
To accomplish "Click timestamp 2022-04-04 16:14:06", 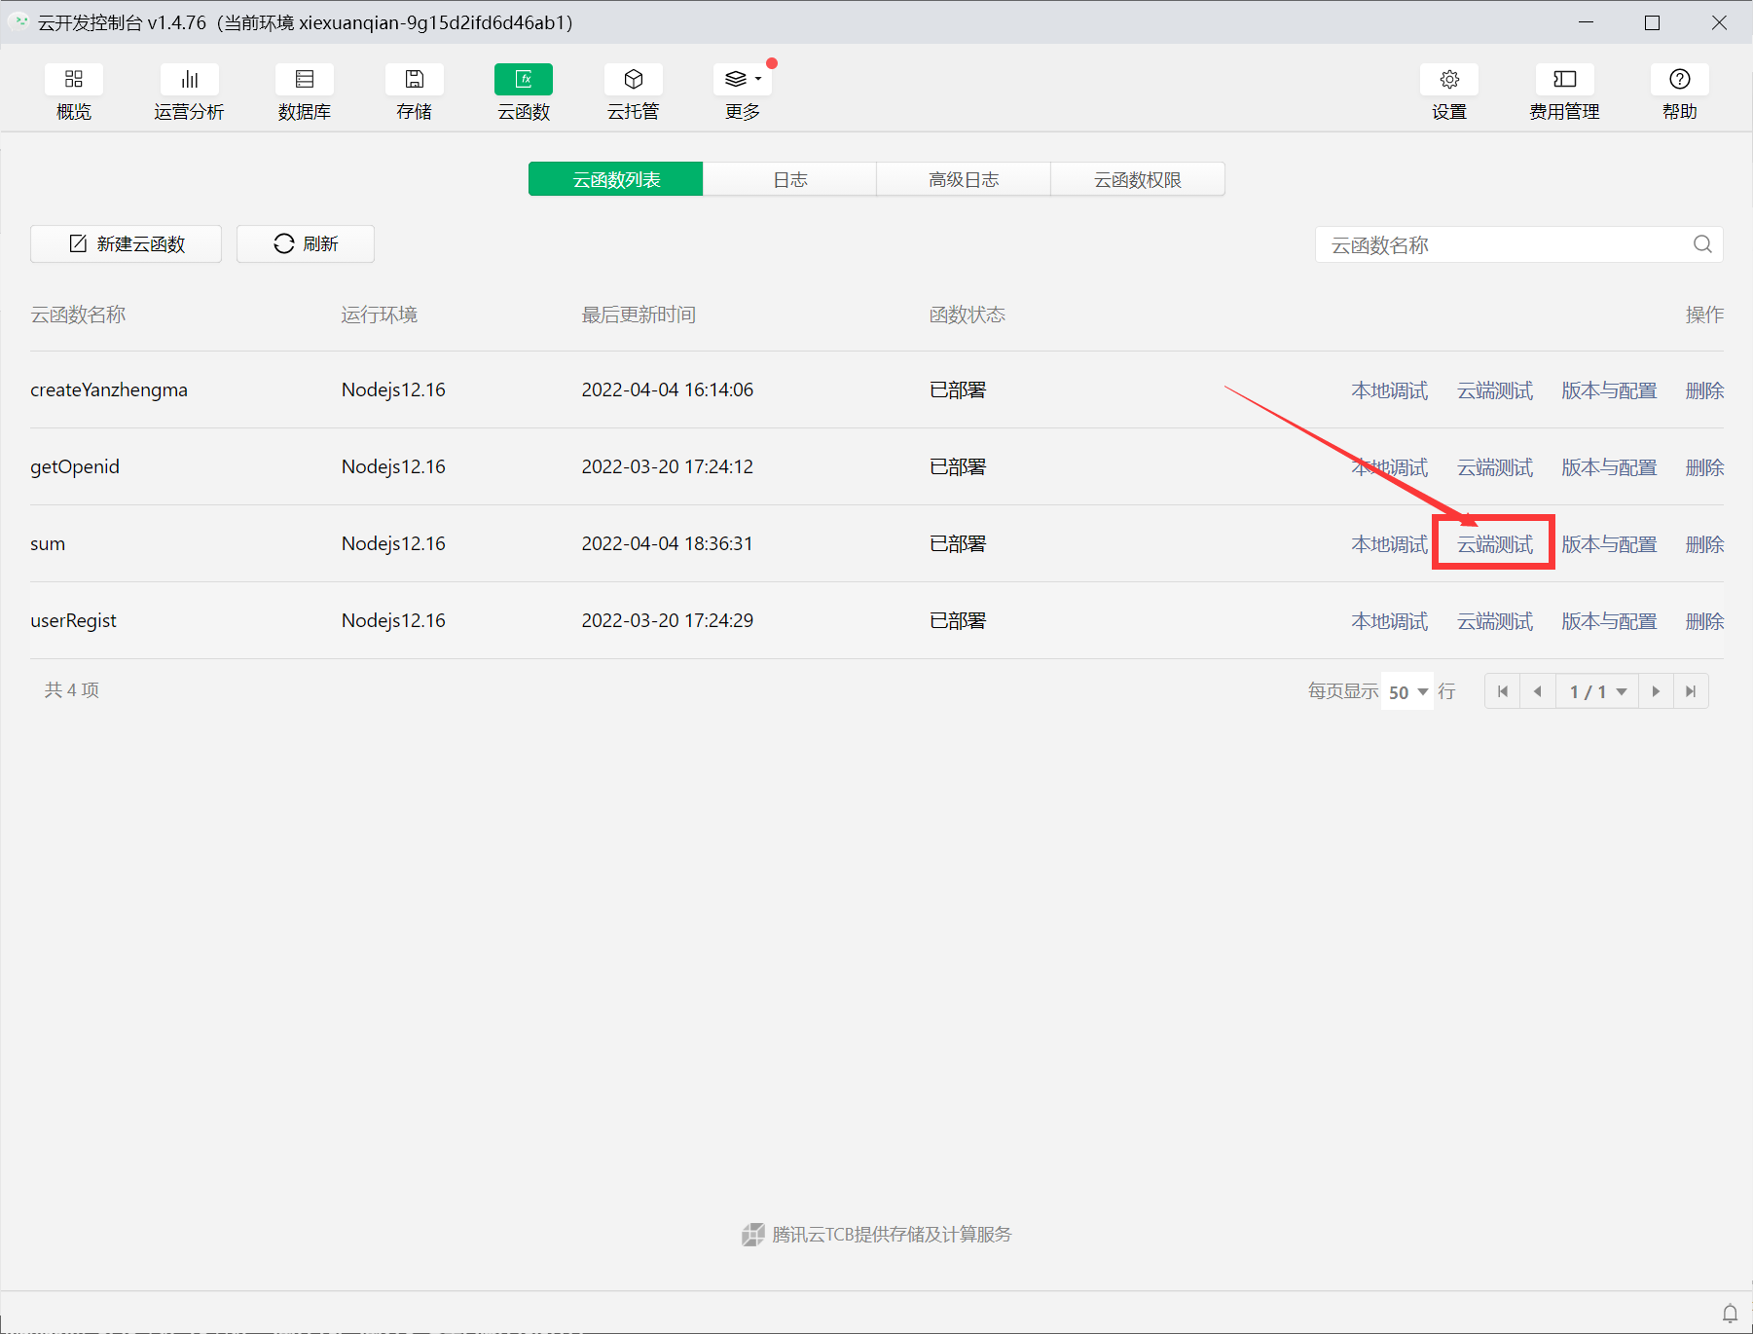I will pos(667,389).
